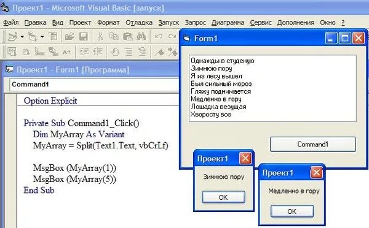Click the 'MsgBox (MyArray(1))' code line
Image resolution: width=369 pixels, height=228 pixels.
click(74, 168)
